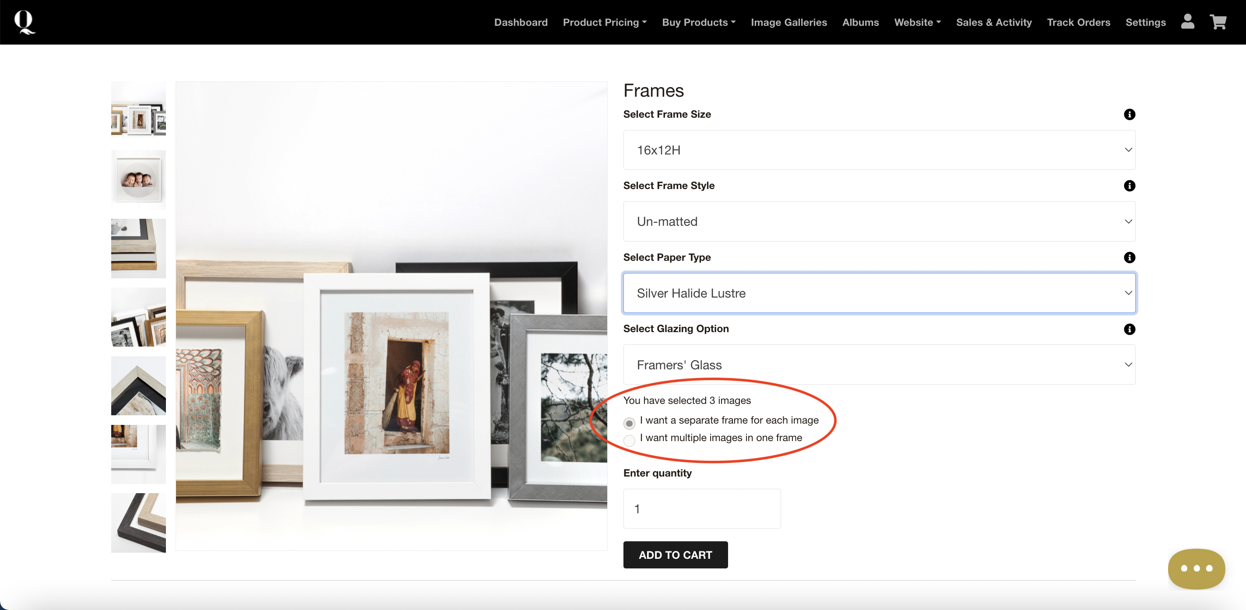Screen dimensions: 1246x610
Task: View thumbnail of frame corner close-up
Action: click(138, 385)
